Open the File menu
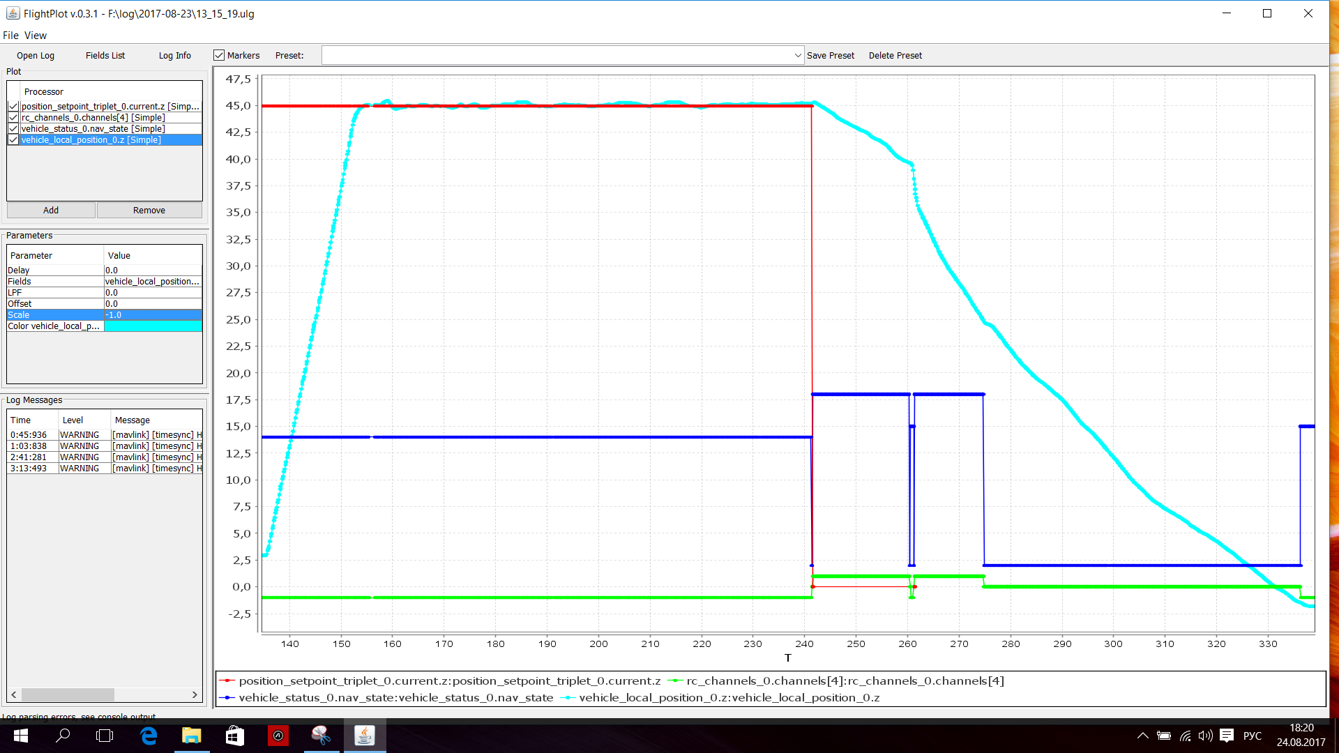 10,35
